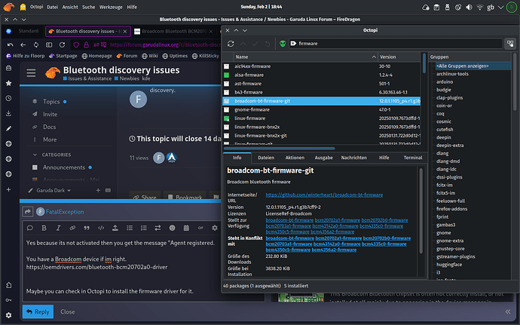Image resolution: width=520 pixels, height=325 pixels.
Task: Click the bold formatting icon in reply editor
Action: click(x=44, y=228)
